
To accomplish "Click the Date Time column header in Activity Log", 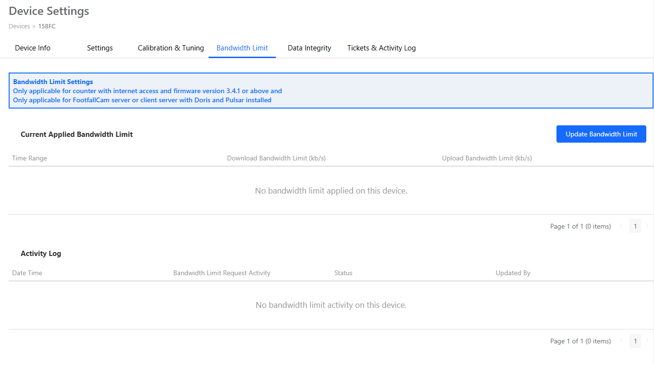I will tap(26, 273).
